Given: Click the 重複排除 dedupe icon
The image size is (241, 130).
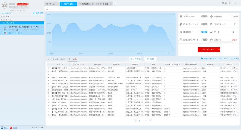Looking at the screenshot, I should pos(181,32).
